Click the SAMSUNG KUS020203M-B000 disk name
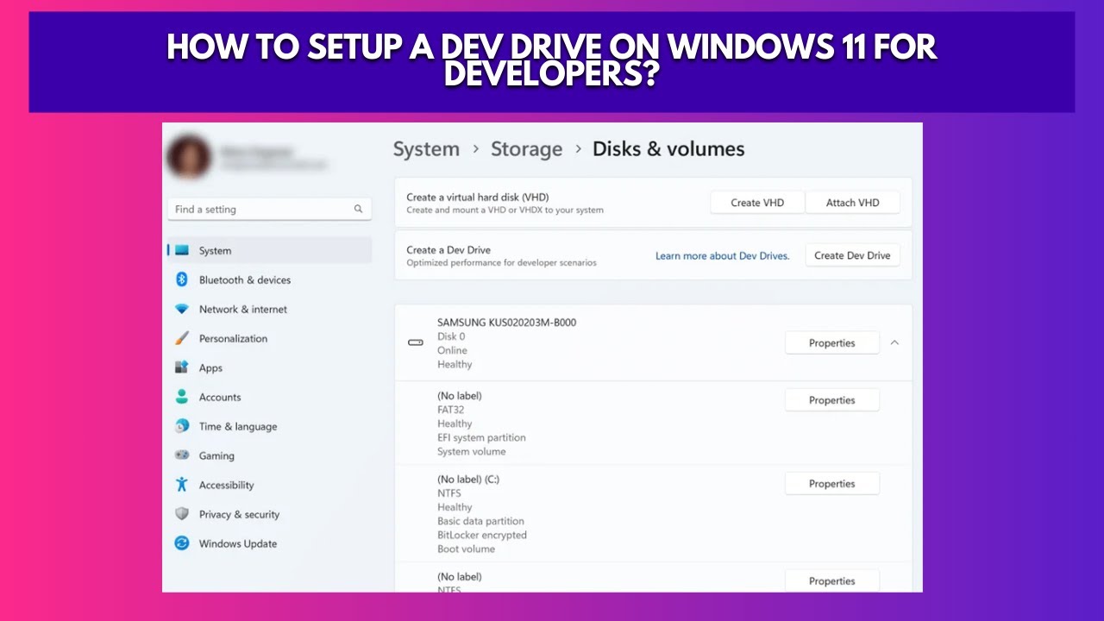The width and height of the screenshot is (1104, 621). click(x=507, y=323)
